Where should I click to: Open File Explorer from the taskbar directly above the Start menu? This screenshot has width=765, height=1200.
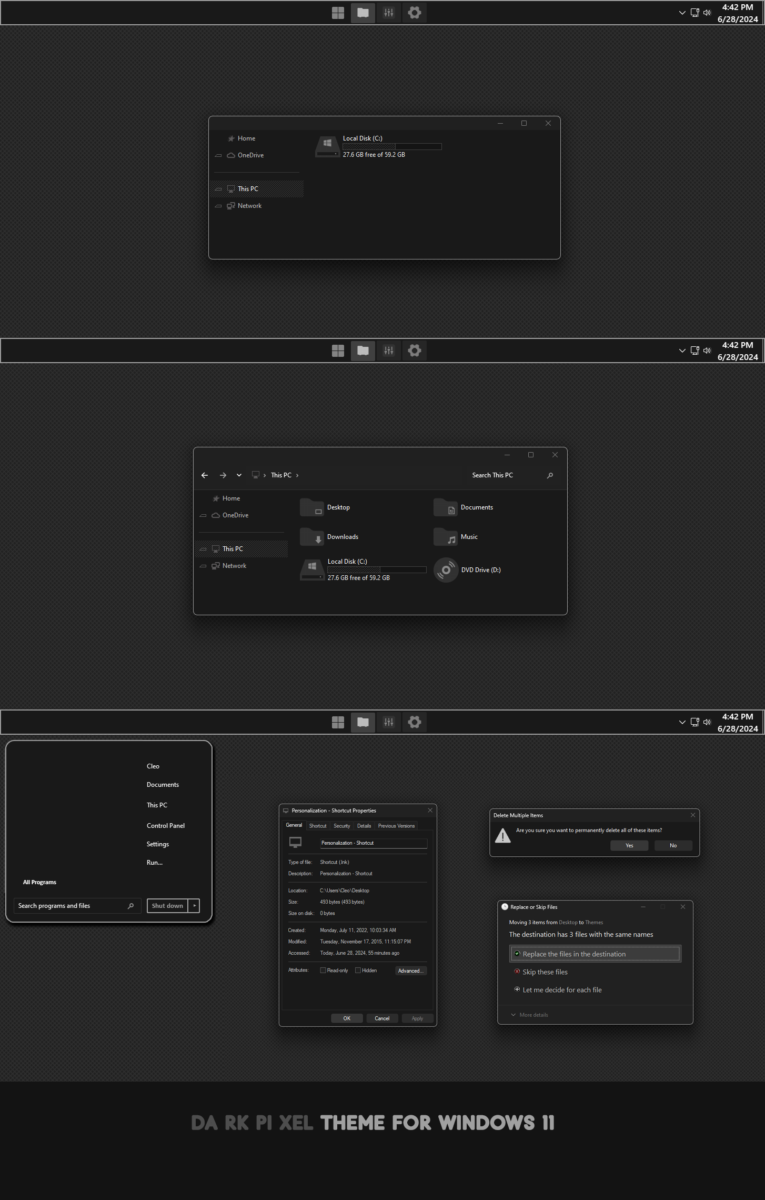tap(363, 722)
